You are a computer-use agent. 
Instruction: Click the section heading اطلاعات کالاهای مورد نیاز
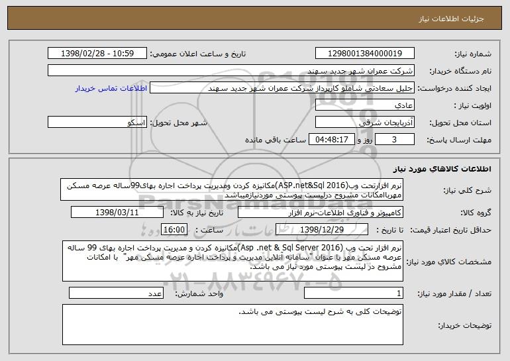[x=442, y=169]
